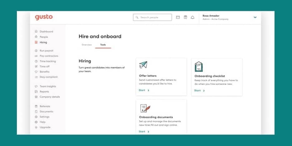The height and width of the screenshot is (146, 292).
Task: Click the card icon beside search
Action: pos(178,17)
